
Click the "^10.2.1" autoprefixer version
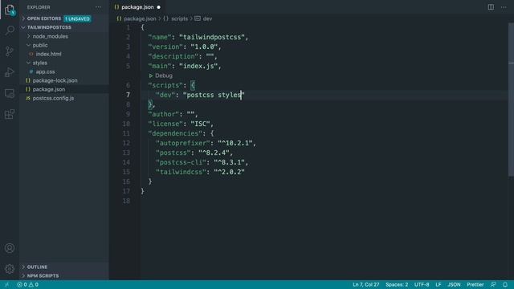click(x=235, y=143)
